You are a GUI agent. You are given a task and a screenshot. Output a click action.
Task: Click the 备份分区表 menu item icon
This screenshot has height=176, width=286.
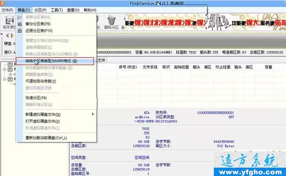[19, 24]
